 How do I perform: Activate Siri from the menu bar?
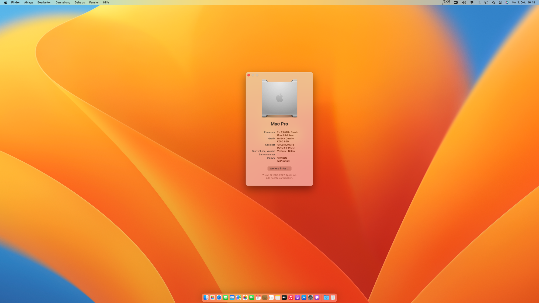pos(507,2)
